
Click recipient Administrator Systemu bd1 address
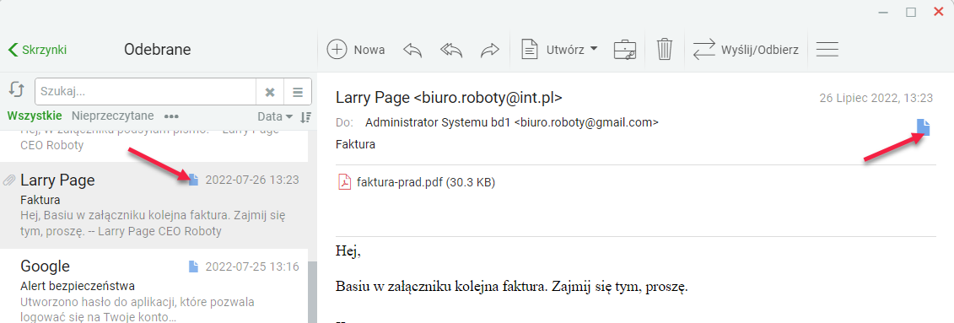[512, 122]
